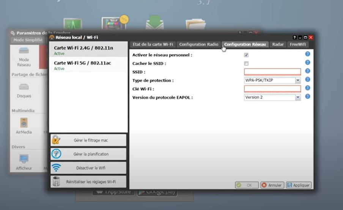Click the Appliquer button
Image resolution: width=343 pixels, height=210 pixels.
tap(299, 185)
